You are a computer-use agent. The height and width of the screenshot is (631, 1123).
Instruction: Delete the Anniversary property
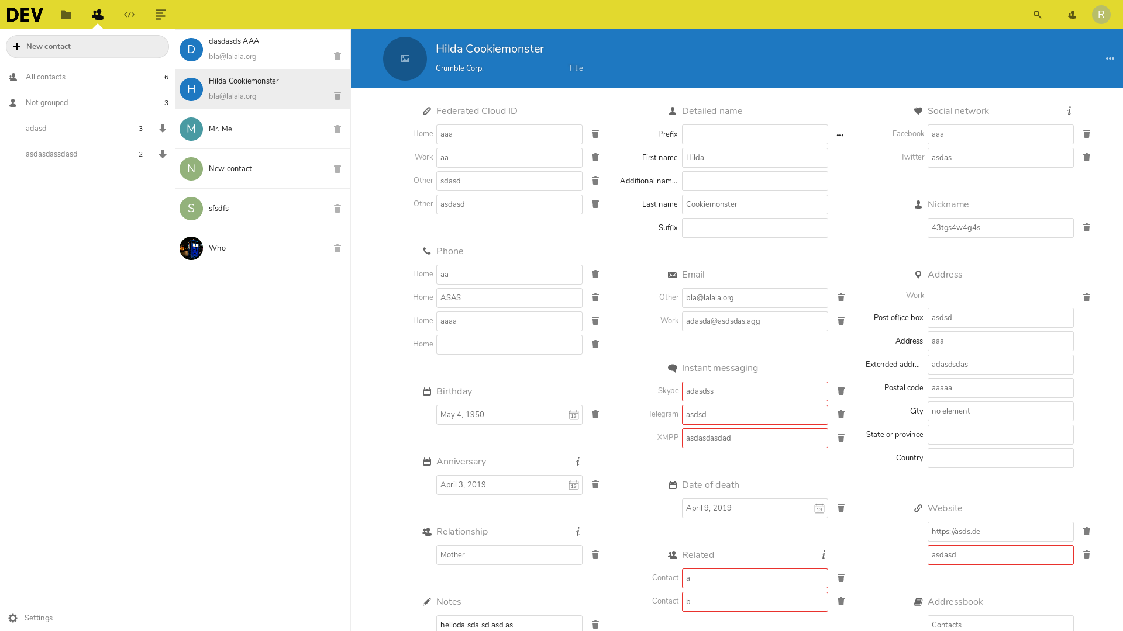pos(595,484)
